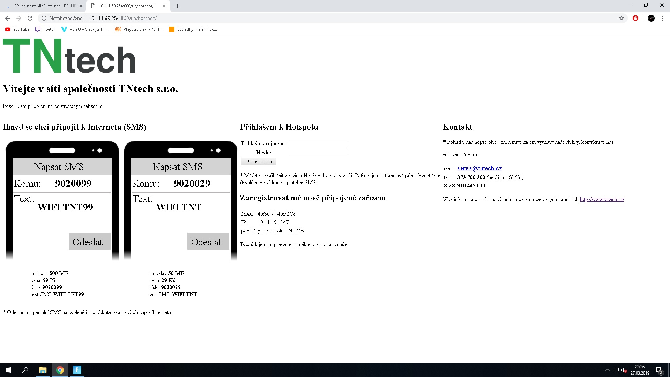Screen dimensions: 670x377
Task: Open the http://www.tntech.cz/ link
Action: (602, 199)
